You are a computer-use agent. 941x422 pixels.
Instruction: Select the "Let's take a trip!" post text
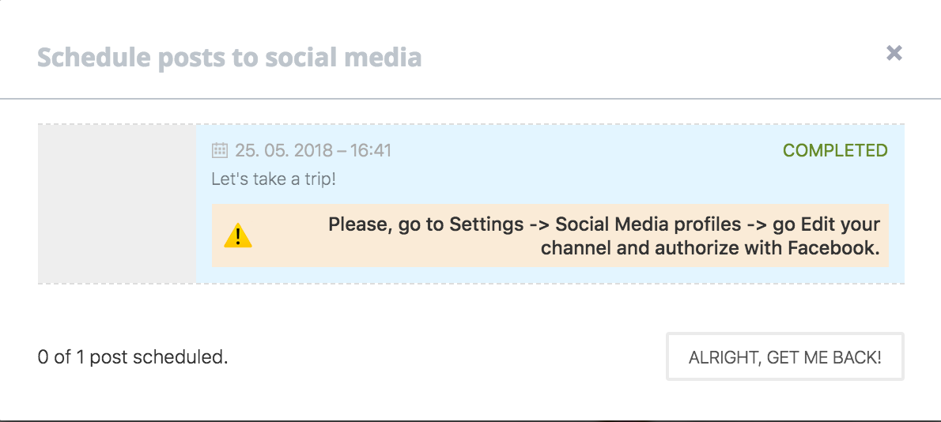pos(274,179)
